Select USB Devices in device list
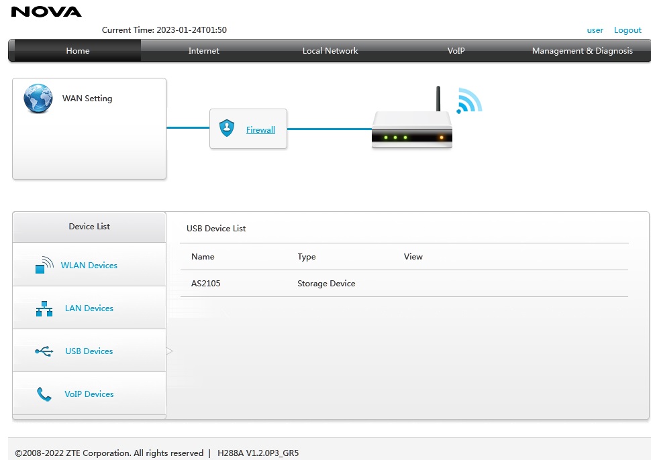The image size is (651, 460). [x=89, y=351]
